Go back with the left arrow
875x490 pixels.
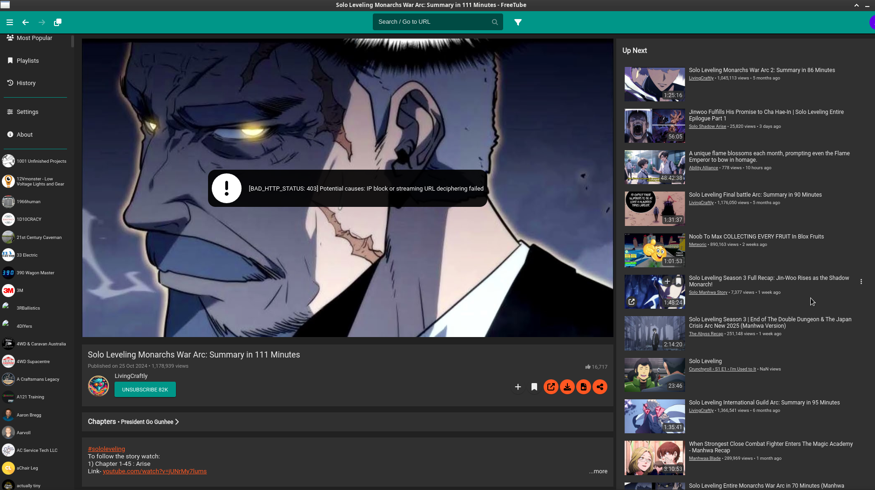point(26,22)
